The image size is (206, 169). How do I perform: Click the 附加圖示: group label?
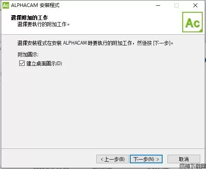(28, 55)
